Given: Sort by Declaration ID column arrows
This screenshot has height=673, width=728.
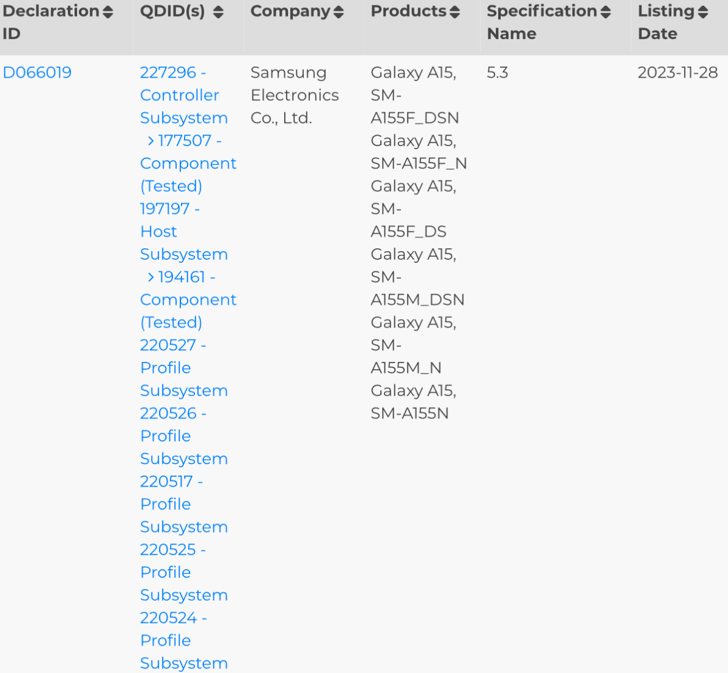Looking at the screenshot, I should 108,12.
